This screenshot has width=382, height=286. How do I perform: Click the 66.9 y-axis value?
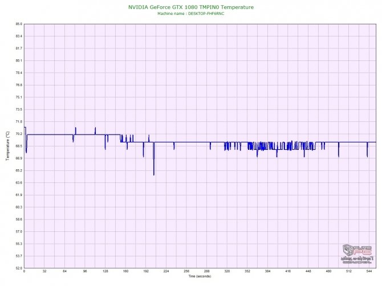[x=19, y=158]
